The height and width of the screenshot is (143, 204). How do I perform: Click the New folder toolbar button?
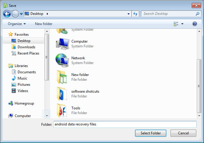[44, 24]
